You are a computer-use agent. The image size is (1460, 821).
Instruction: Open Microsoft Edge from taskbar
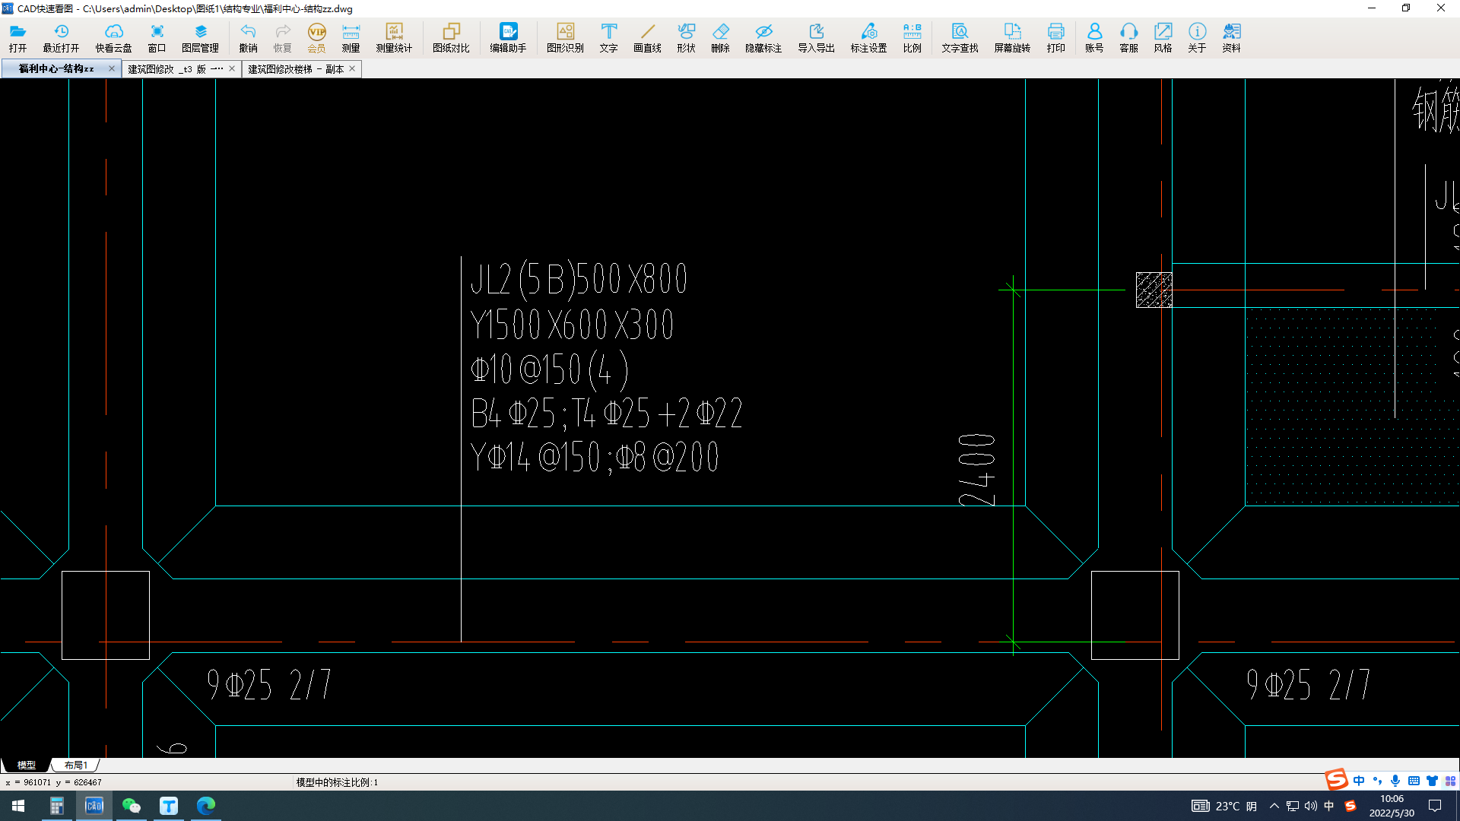(206, 806)
